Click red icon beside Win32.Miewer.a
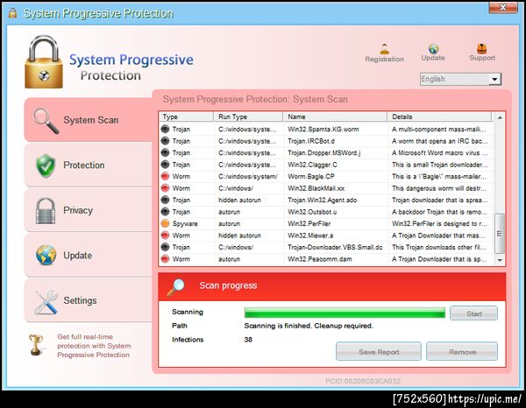Screen dimensions: 526x408 (165, 236)
